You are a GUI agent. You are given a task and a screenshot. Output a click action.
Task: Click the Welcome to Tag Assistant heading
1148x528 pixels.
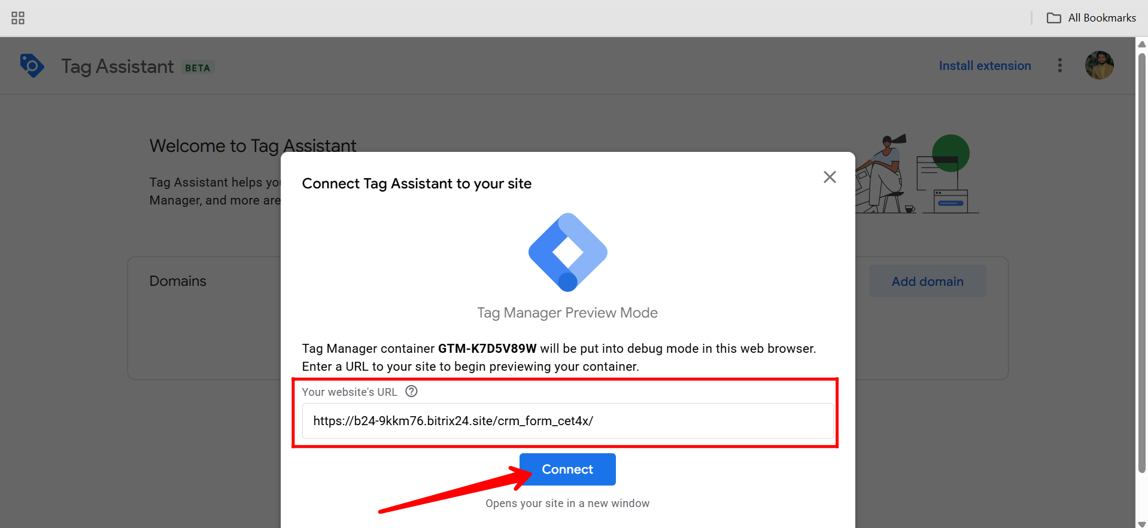[253, 146]
